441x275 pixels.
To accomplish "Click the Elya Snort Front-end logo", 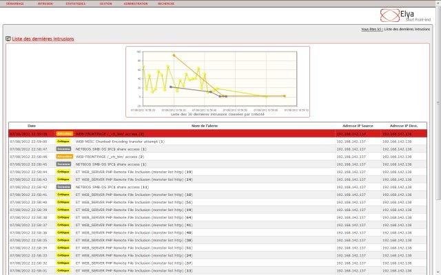I will click(405, 15).
